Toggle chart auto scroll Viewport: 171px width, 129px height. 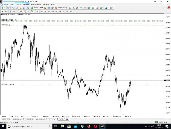(93, 8)
